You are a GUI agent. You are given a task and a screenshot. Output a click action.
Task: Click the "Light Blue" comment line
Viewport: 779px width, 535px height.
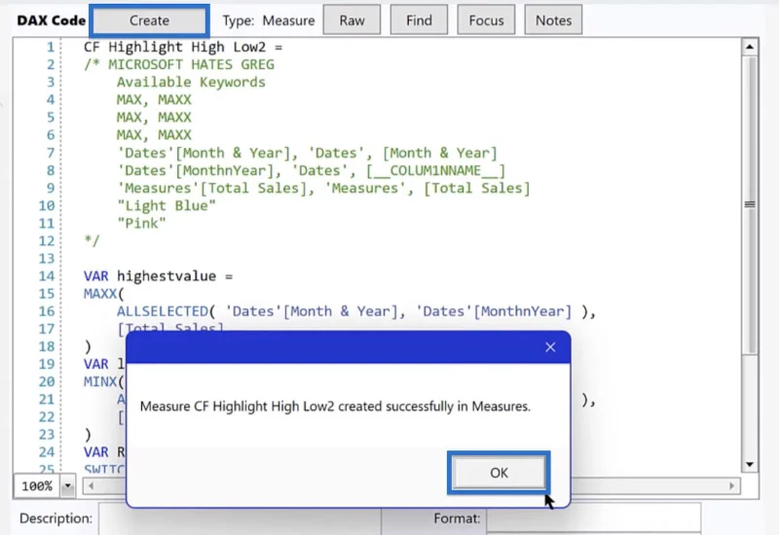166,205
